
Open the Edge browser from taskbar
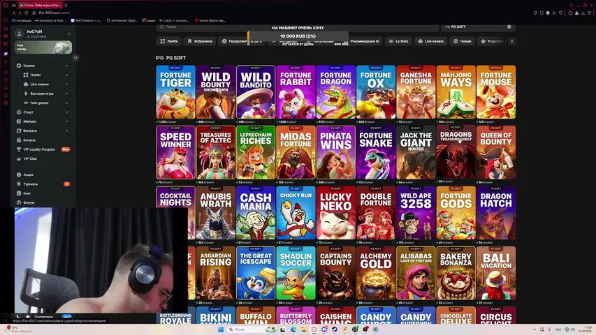[x=293, y=329]
